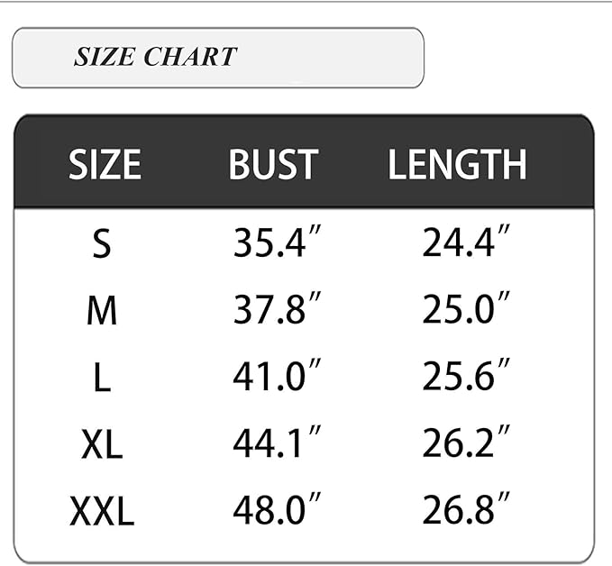Select the S size row label
612x566 pixels.
pyautogui.click(x=102, y=244)
